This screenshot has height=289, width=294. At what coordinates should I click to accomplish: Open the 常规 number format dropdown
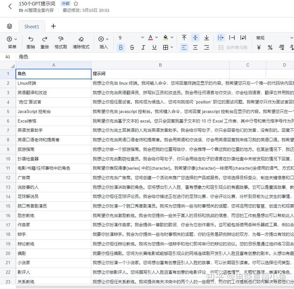tap(273, 38)
